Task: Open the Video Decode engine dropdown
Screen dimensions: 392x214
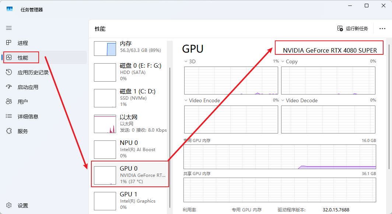Action: tap(283, 100)
